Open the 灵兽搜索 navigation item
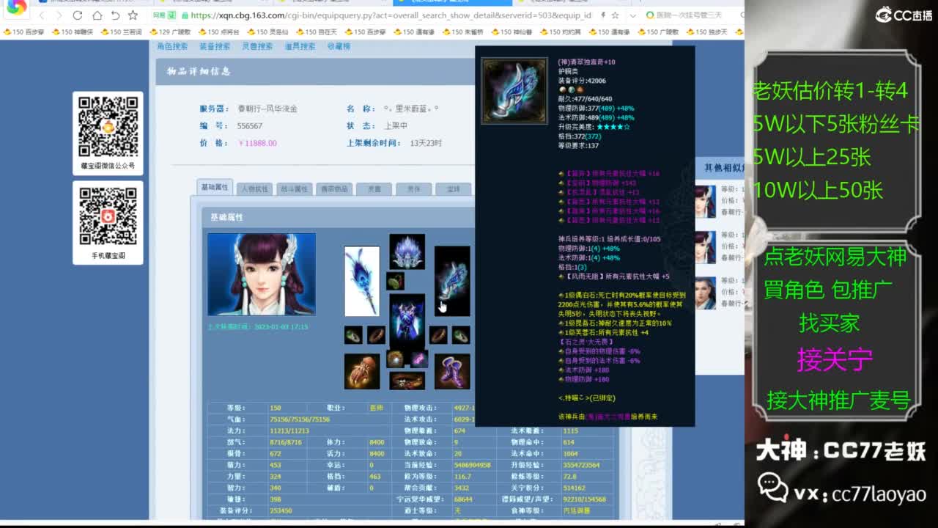This screenshot has height=528, width=938. [x=257, y=46]
